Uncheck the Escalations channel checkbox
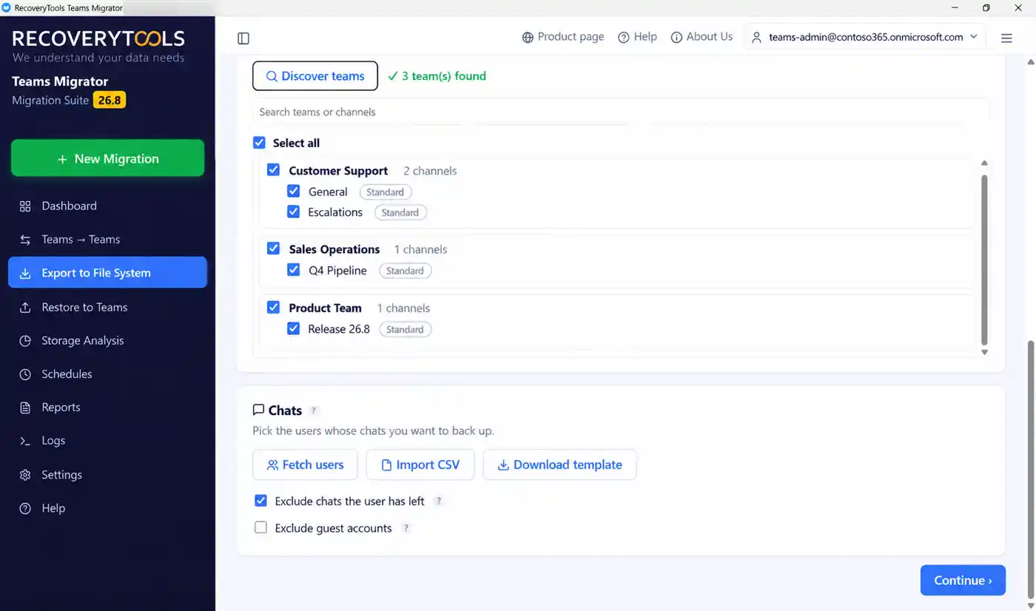The height and width of the screenshot is (611, 1036). (x=293, y=212)
